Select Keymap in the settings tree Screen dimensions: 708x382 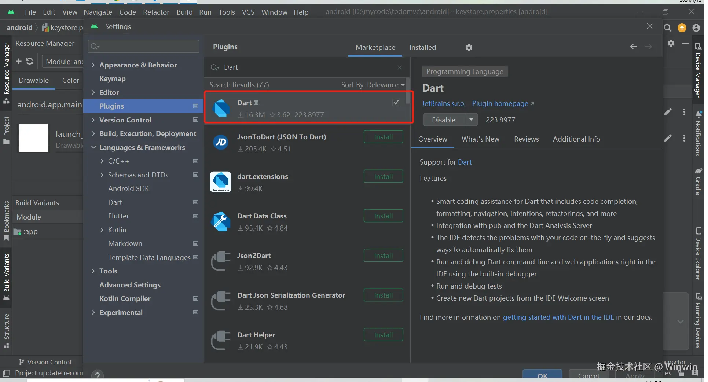pyautogui.click(x=112, y=79)
